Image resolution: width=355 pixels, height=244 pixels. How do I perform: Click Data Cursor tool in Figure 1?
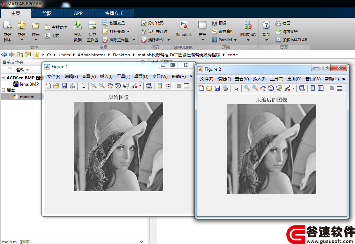pyautogui.click(x=126, y=86)
